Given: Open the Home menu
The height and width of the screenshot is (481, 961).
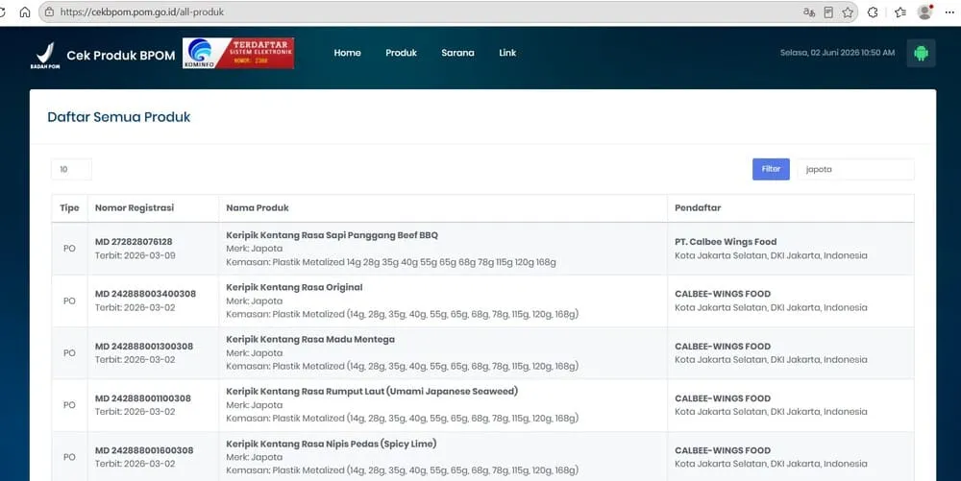Looking at the screenshot, I should [348, 53].
